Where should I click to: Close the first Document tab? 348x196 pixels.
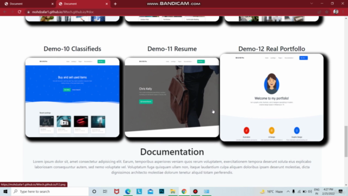(x=52, y=4)
